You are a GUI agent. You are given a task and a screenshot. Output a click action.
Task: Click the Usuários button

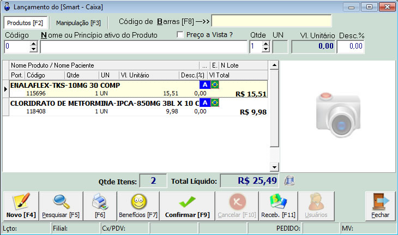coord(316,206)
